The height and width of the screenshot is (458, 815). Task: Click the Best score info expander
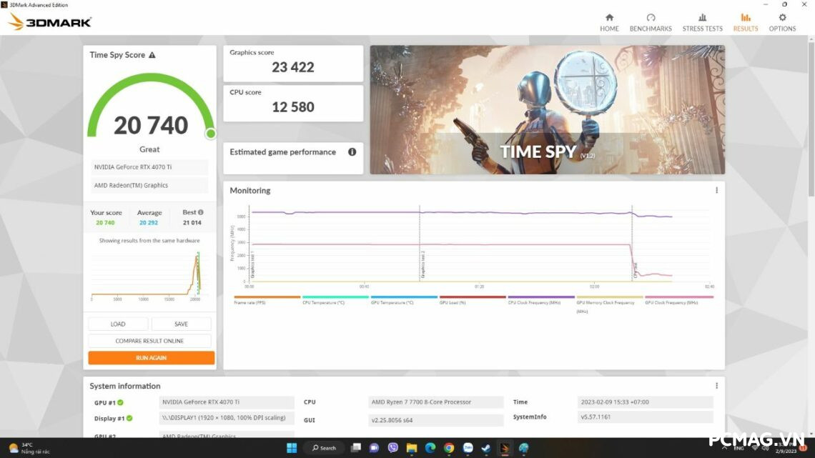(199, 212)
